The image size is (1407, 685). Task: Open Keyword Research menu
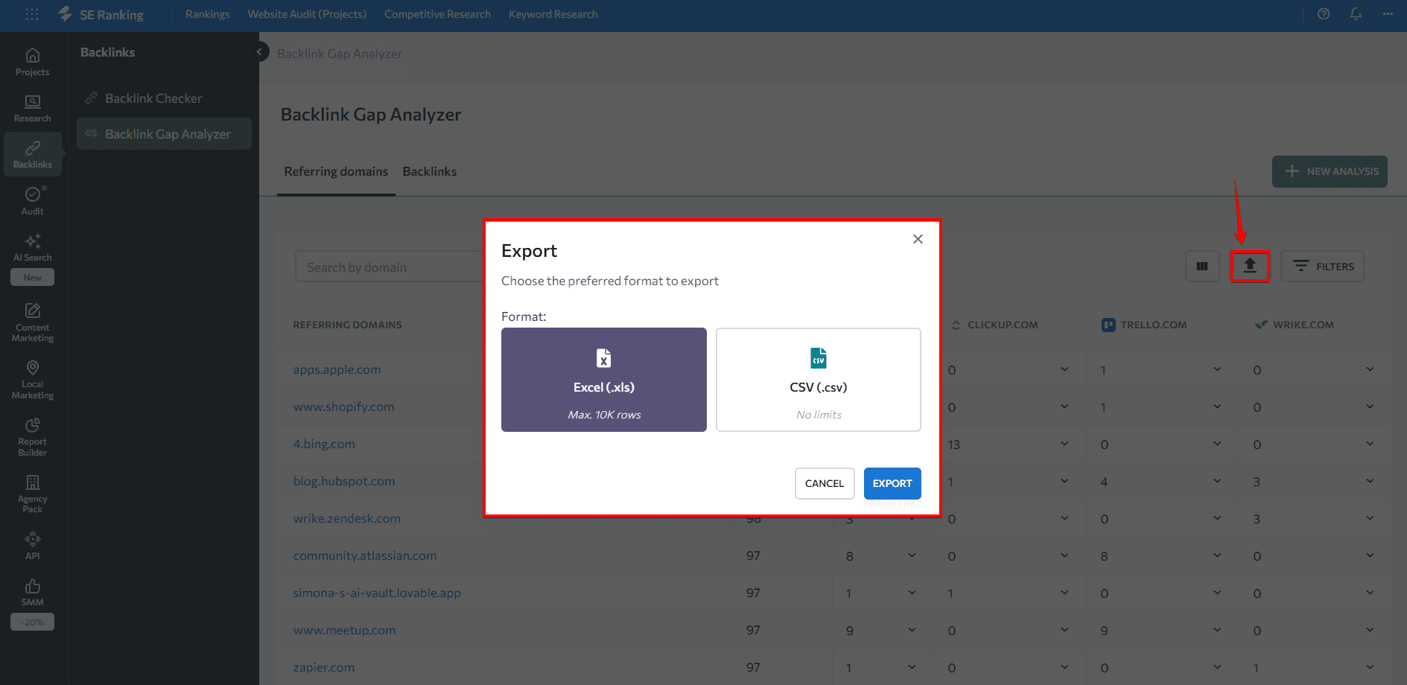553,14
